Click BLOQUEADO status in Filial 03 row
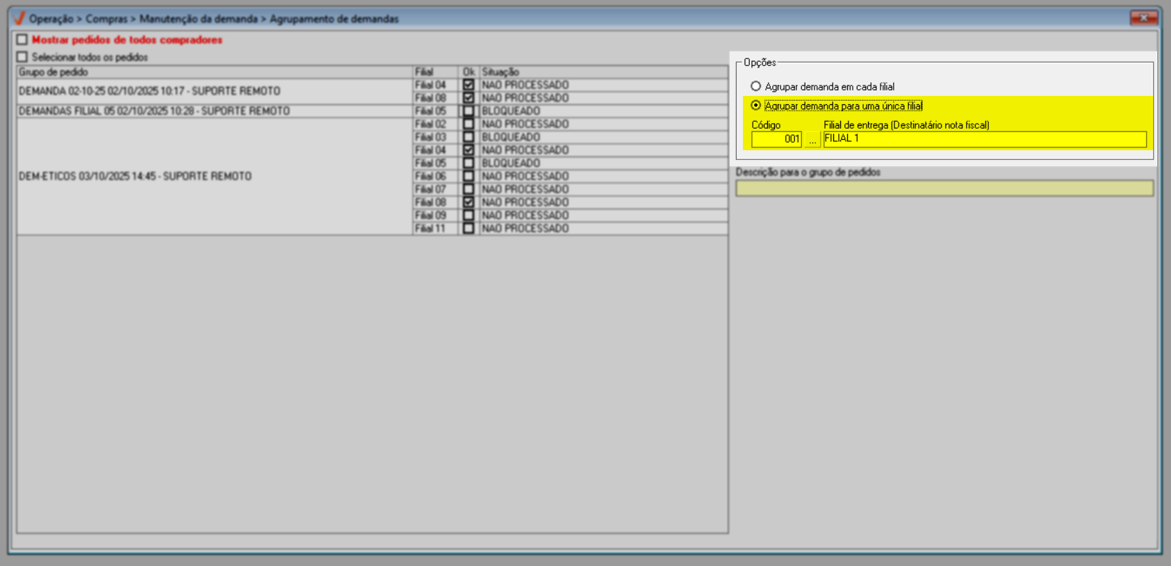1171x566 pixels. [511, 137]
